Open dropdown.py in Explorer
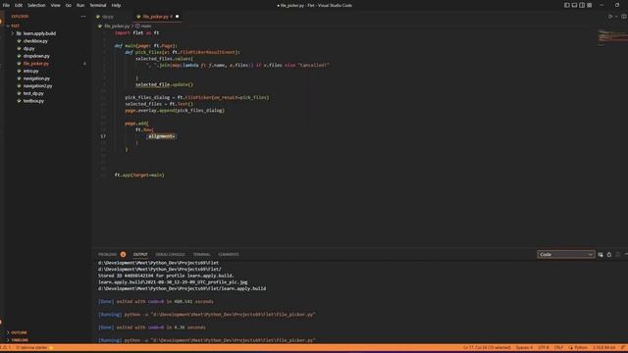Screen dimensions: 628x353 (x=36, y=56)
